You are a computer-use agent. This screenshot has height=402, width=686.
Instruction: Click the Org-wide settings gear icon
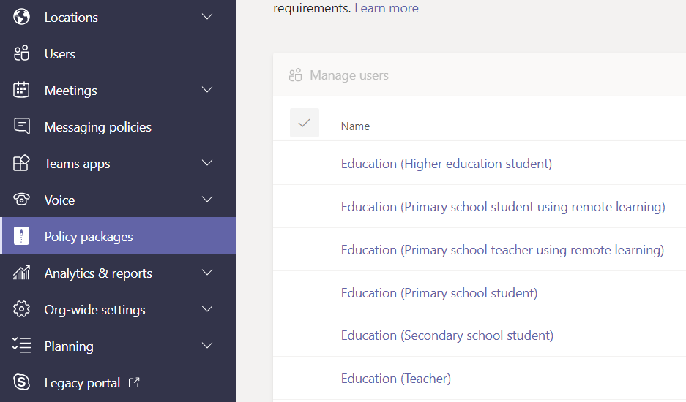click(22, 309)
